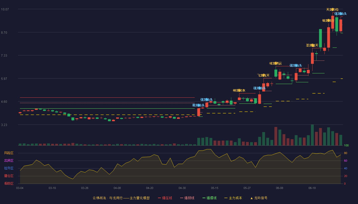Click the 06-08 date label
The image size is (358, 204).
point(279,188)
